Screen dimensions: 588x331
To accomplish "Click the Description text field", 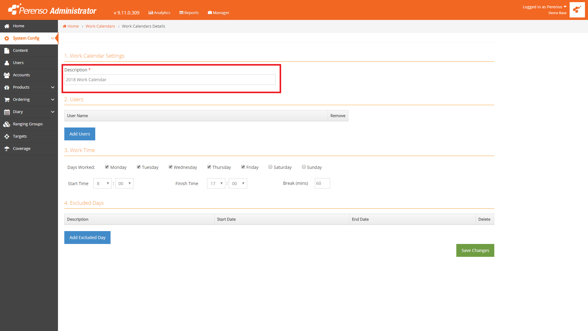I will tap(170, 80).
